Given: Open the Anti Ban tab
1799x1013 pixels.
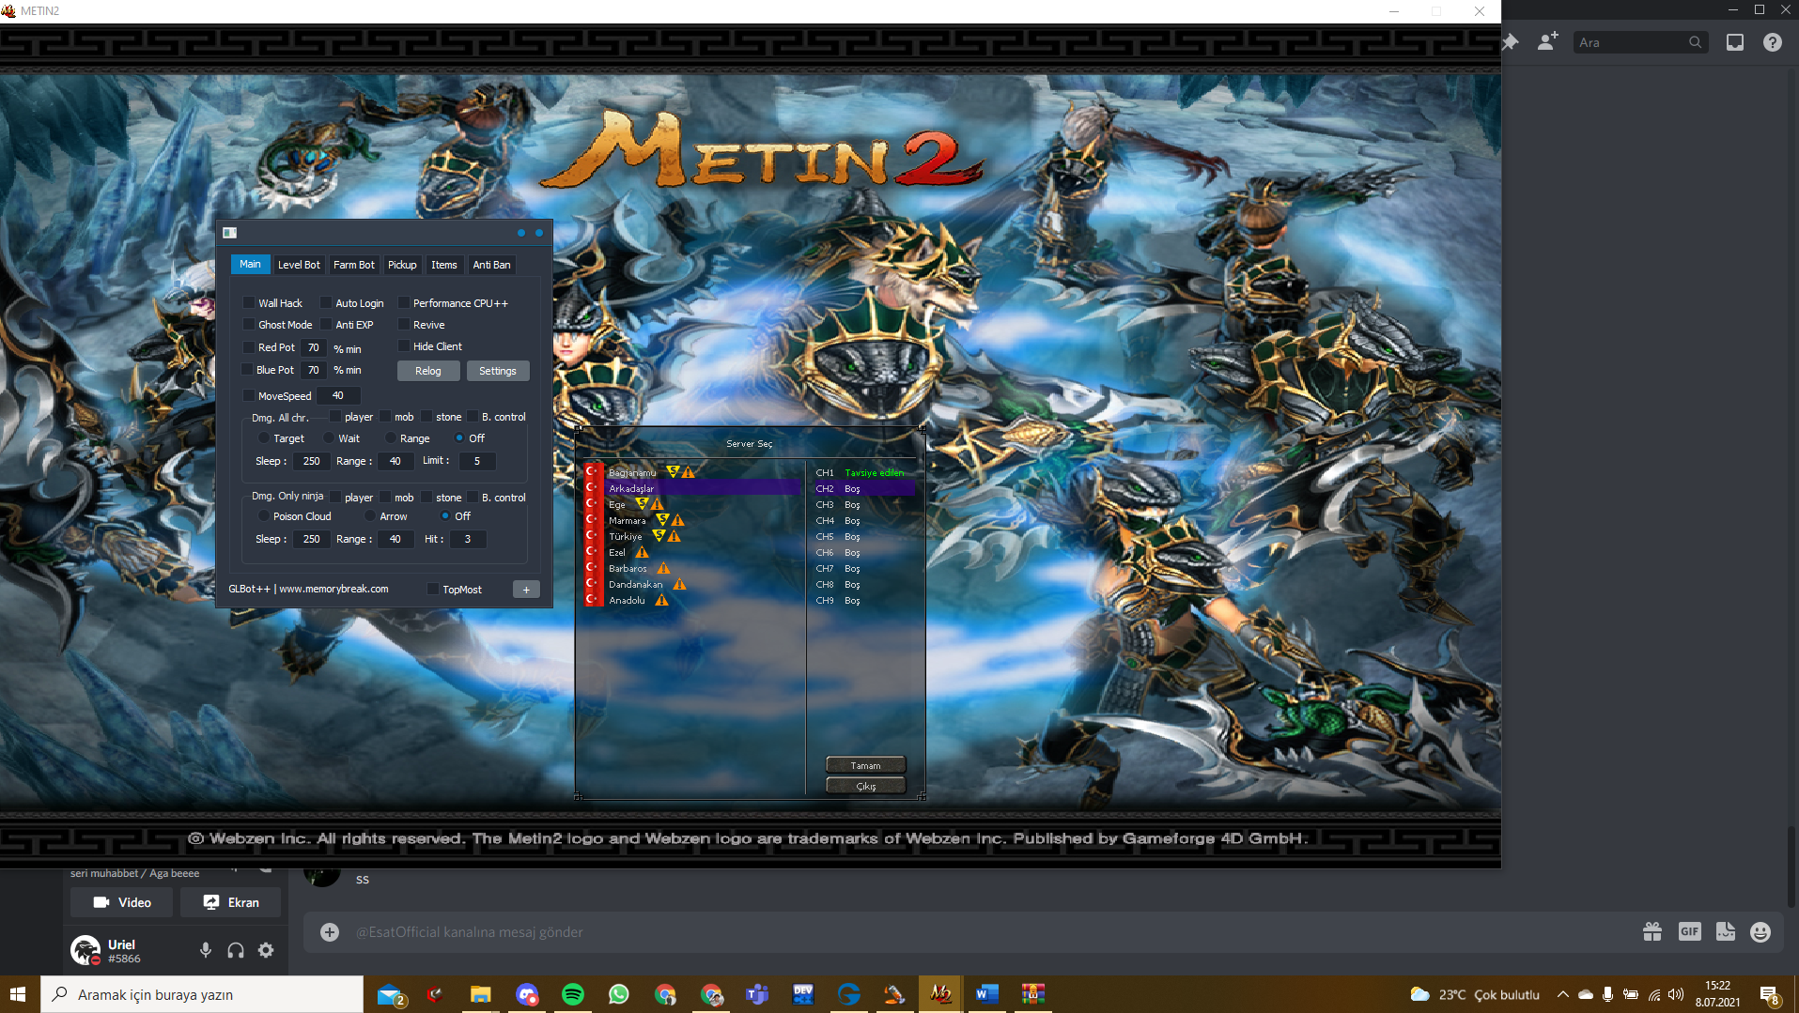Looking at the screenshot, I should pyautogui.click(x=491, y=265).
